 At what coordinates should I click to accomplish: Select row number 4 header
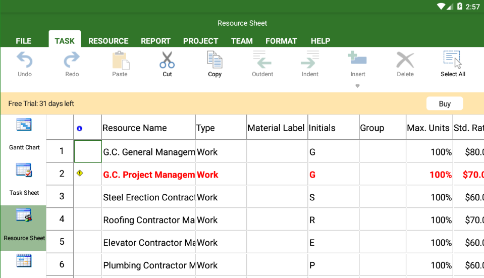click(x=60, y=219)
